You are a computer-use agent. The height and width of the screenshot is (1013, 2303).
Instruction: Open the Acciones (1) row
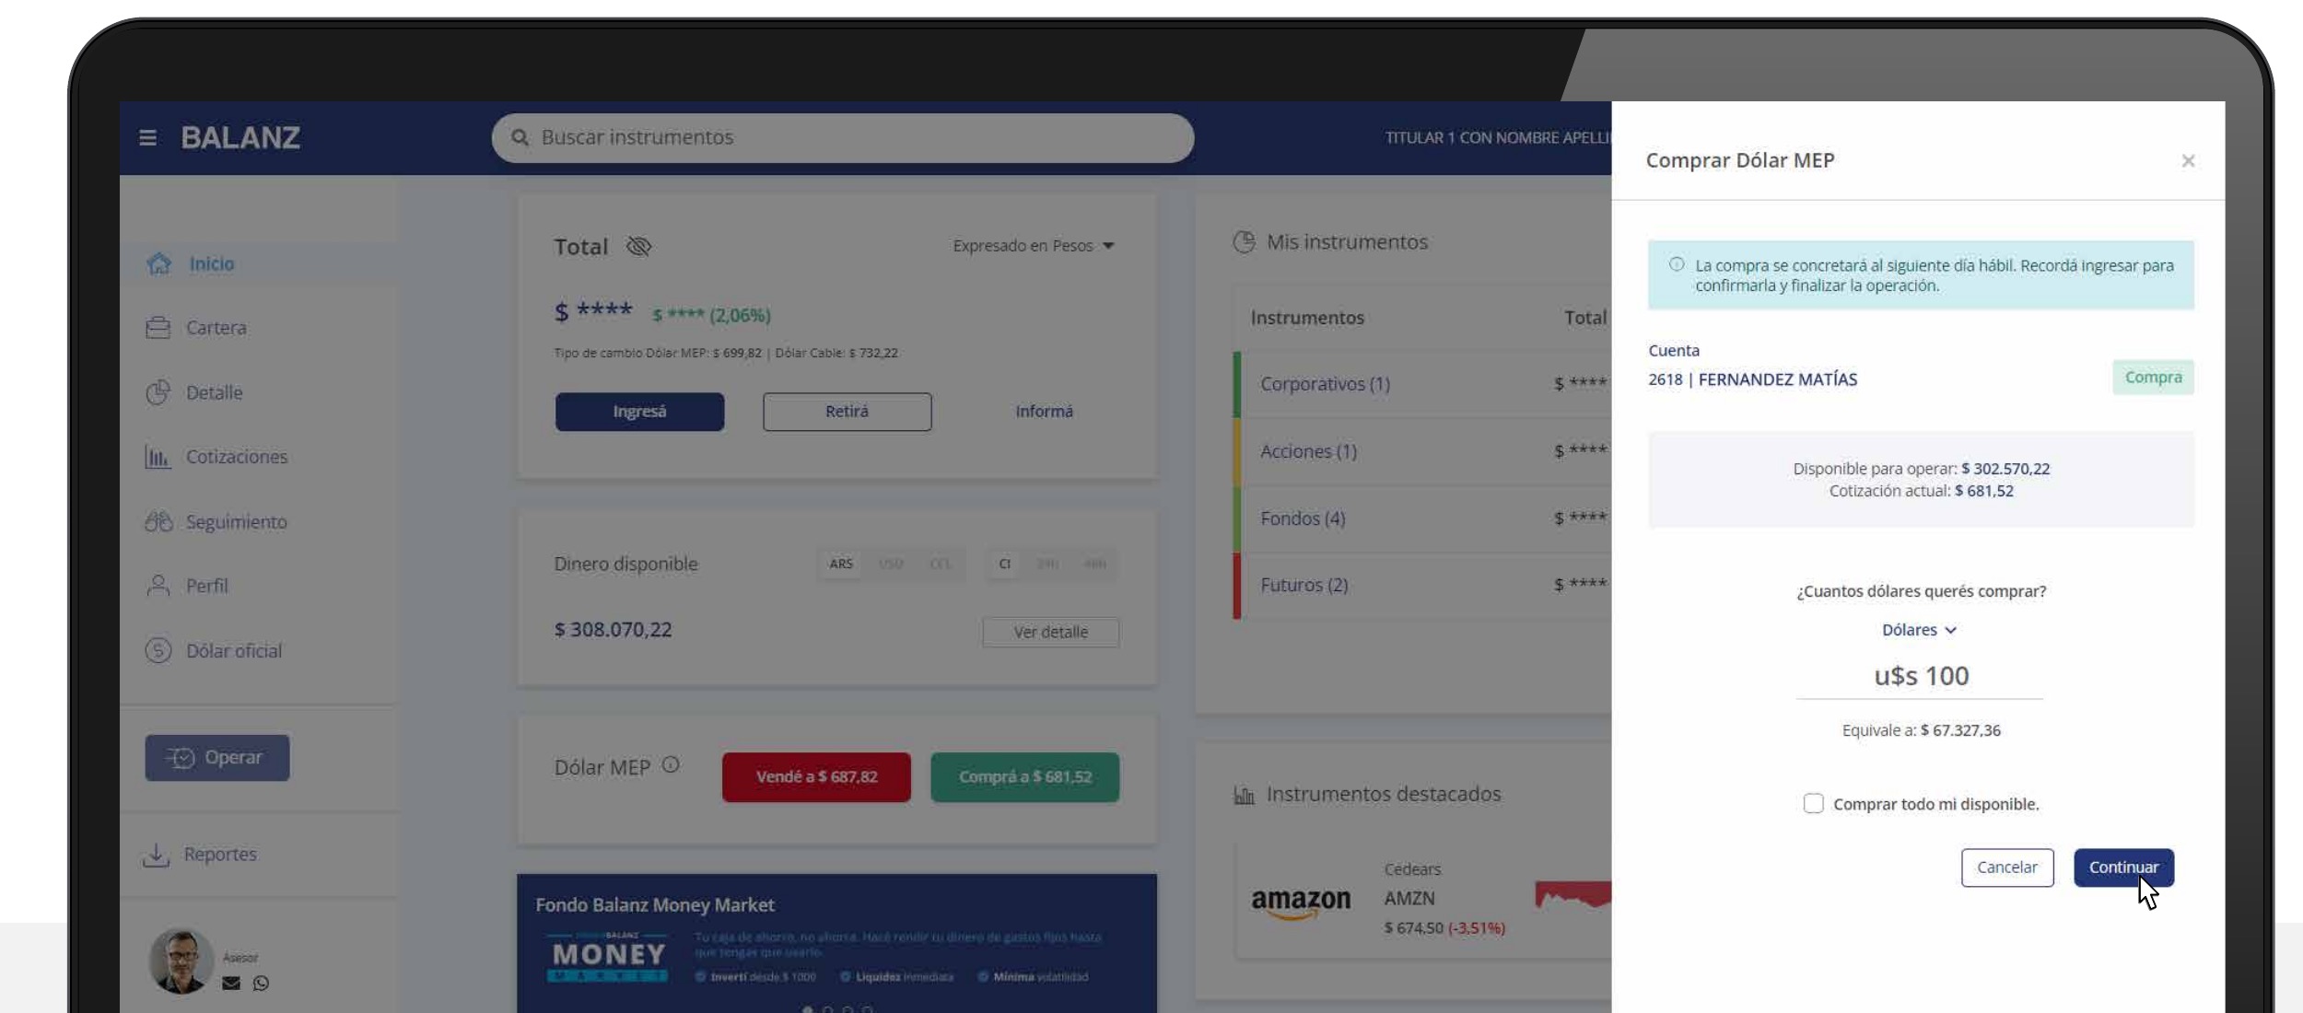tap(1422, 451)
